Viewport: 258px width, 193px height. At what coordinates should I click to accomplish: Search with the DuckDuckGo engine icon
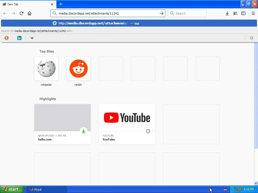tap(6, 38)
